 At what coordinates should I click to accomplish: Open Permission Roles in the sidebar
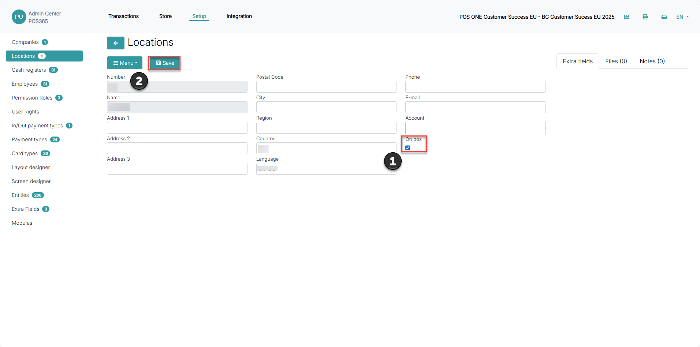[x=37, y=98]
